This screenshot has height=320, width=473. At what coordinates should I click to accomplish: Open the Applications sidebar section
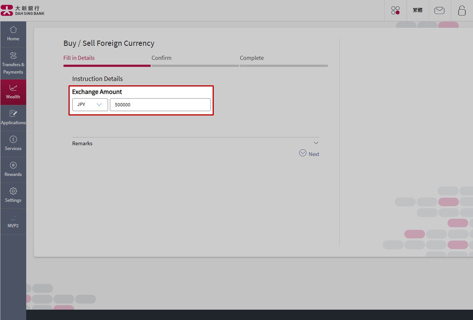pos(13,118)
